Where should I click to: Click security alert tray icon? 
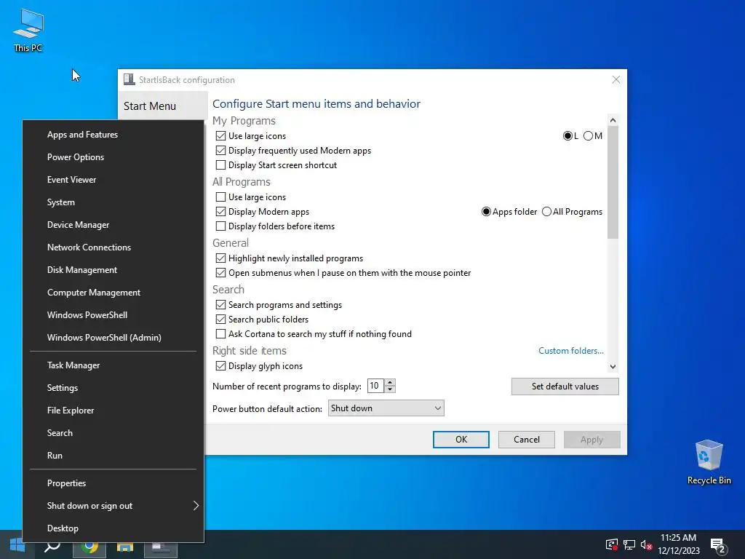[612, 545]
